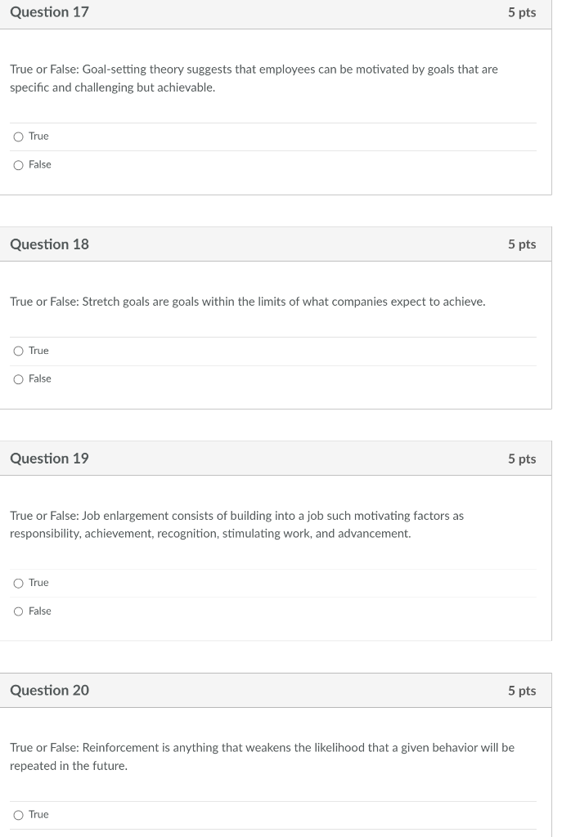
Task: Click the word 'False' beside Question 19's radio
Action: pos(40,611)
